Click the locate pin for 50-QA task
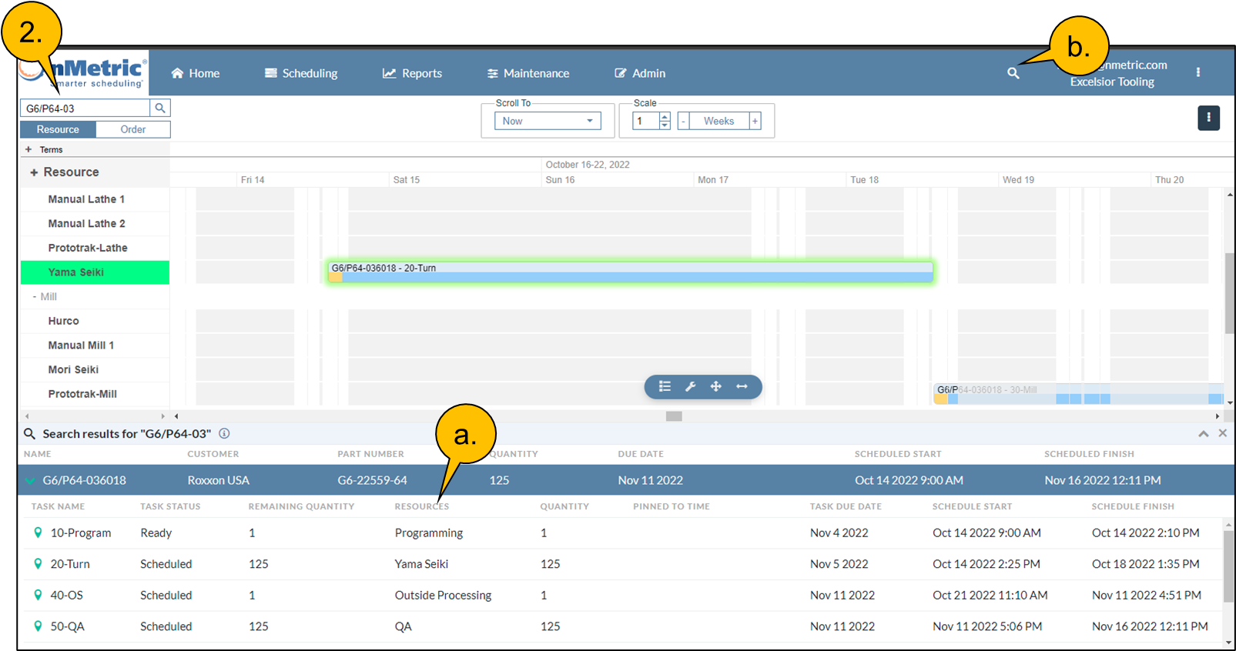 click(x=38, y=626)
